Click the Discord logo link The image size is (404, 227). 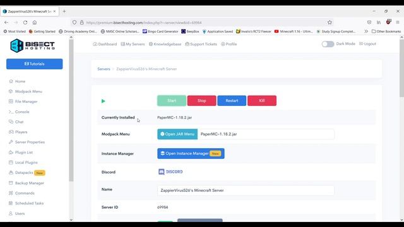(x=170, y=172)
